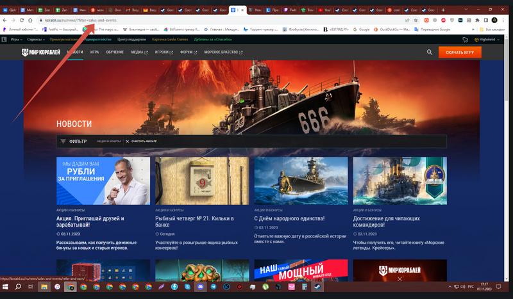Switch to the YouTube browser tab
Image resolution: width=513 pixels, height=299 pixels.
(324, 10)
